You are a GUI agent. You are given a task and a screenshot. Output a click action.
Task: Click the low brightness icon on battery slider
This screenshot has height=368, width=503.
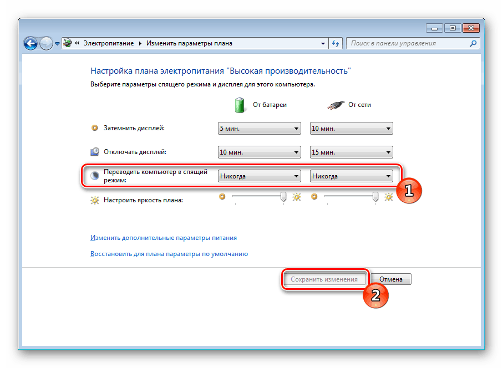[x=222, y=196]
